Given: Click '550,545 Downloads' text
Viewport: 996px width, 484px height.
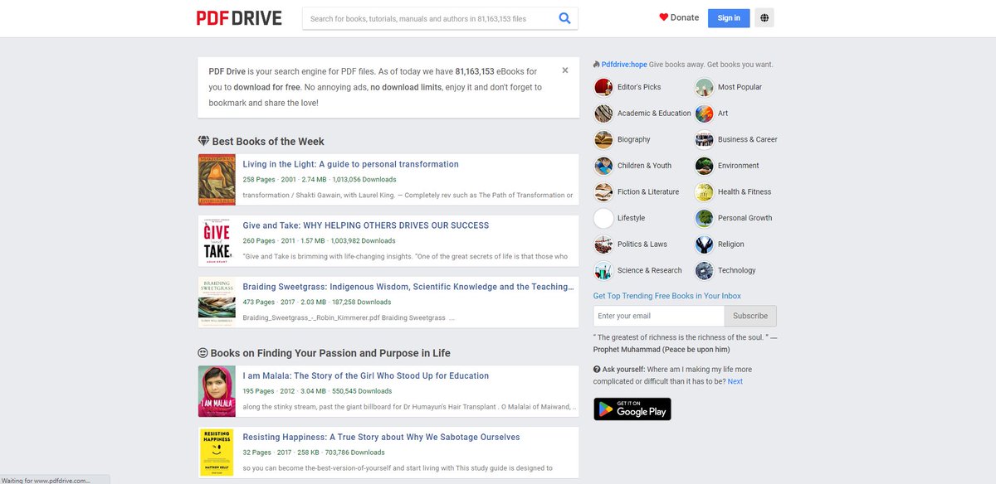Looking at the screenshot, I should pos(362,391).
